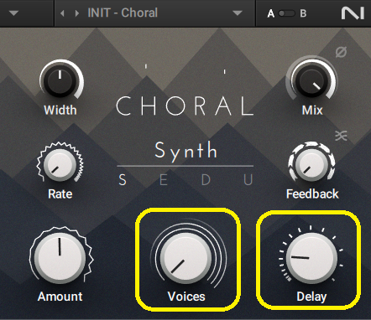Toggle the scatter icon above Feedback

click(x=341, y=136)
